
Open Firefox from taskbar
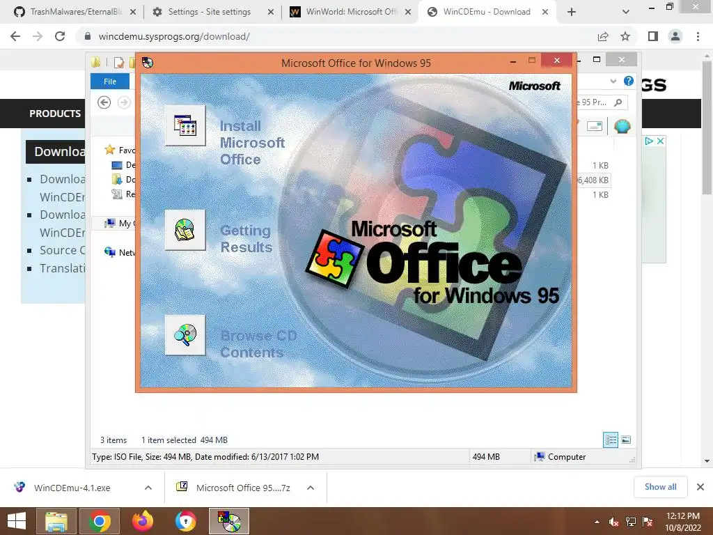(143, 521)
